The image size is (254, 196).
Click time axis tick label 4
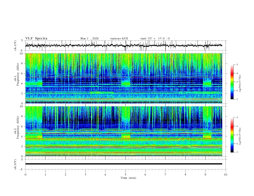[x=105, y=175]
